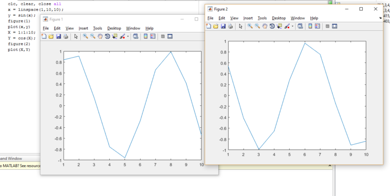Open Help menu in Figure 1
Viewport: 390px width, 196px height.
(x=150, y=28)
